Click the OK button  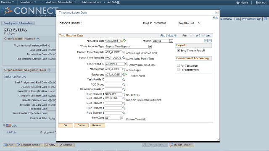click(x=66, y=125)
